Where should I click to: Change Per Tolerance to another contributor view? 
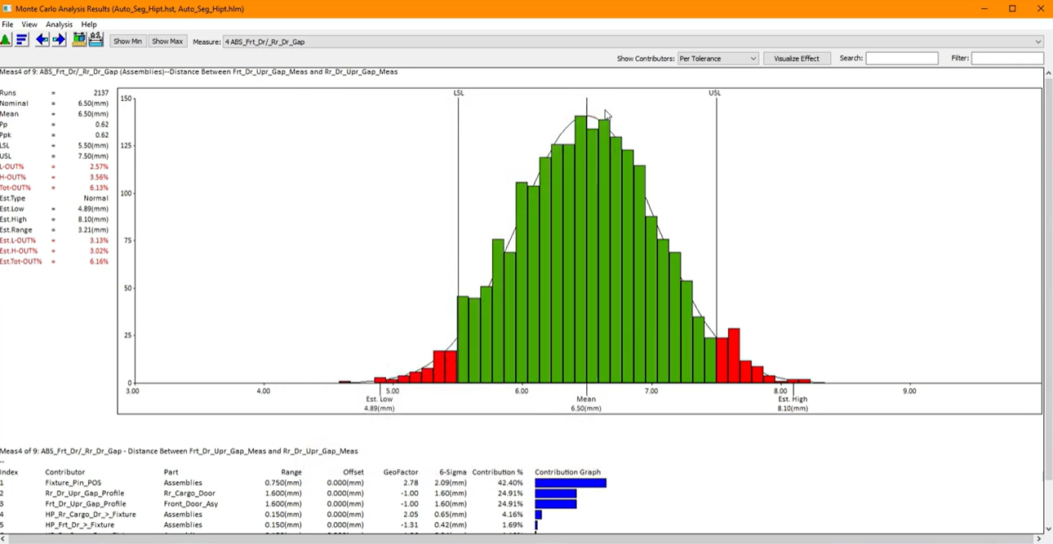tap(717, 58)
